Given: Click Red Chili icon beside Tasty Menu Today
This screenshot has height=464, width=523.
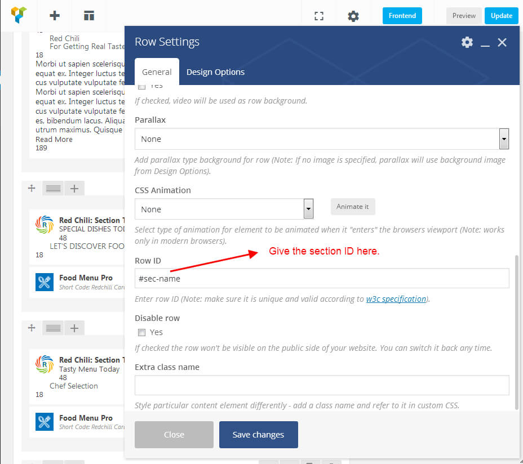Looking at the screenshot, I should [45, 364].
